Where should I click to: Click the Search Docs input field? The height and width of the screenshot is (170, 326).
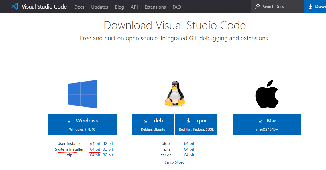point(277,7)
